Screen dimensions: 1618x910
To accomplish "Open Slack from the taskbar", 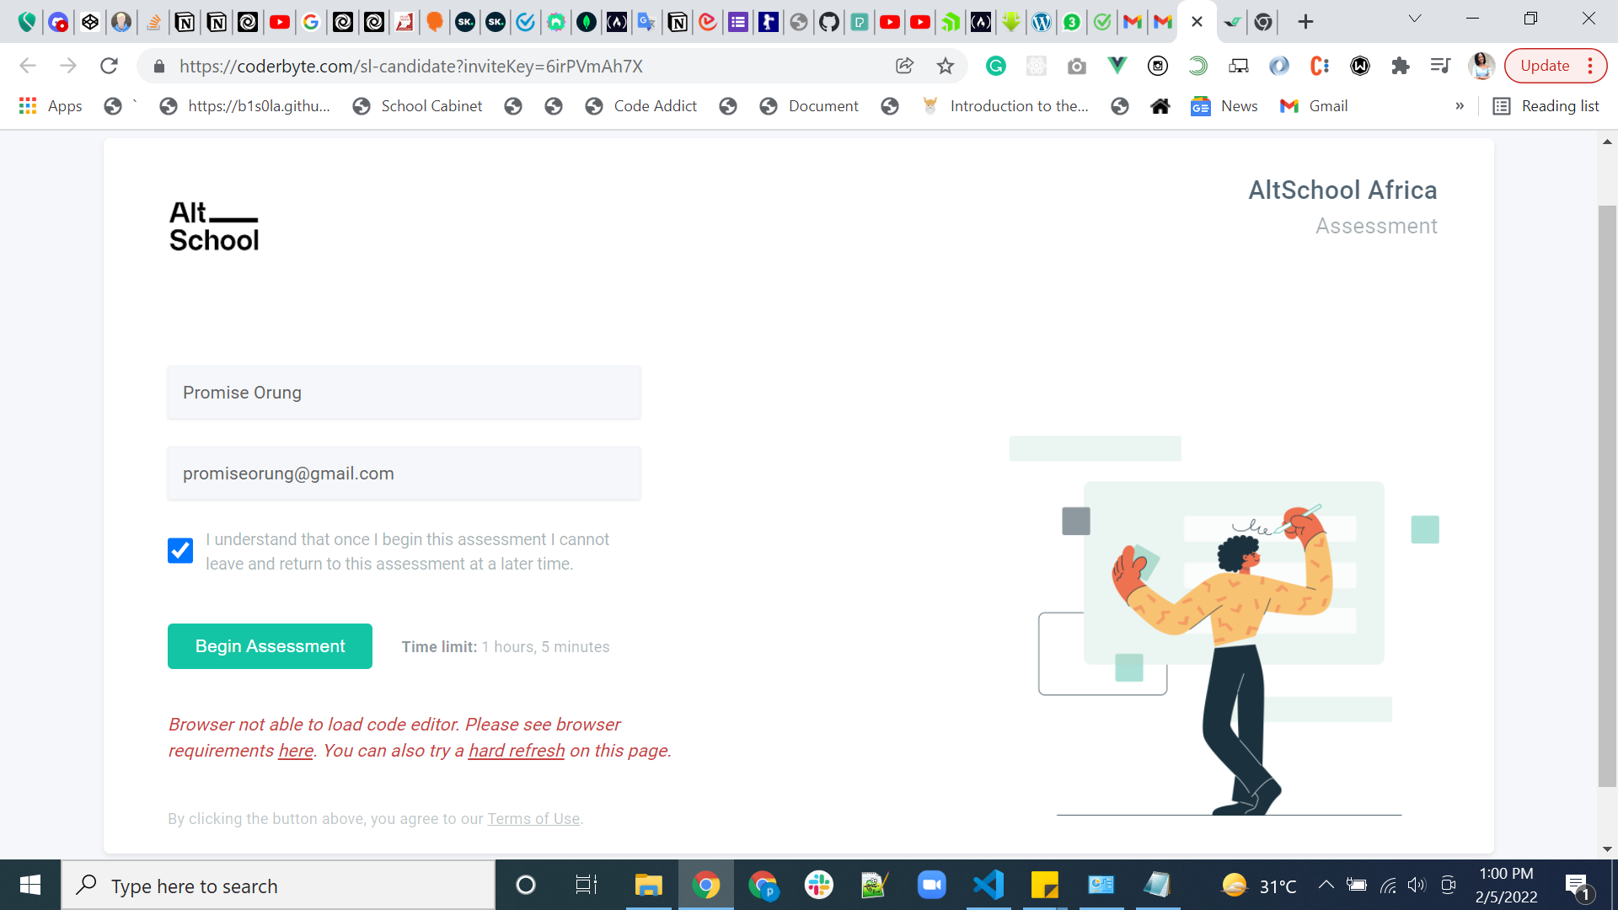I will tap(818, 885).
